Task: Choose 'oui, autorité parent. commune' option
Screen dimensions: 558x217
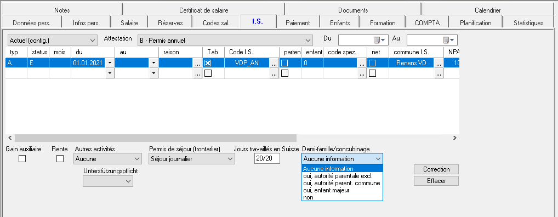Action: 342,183
